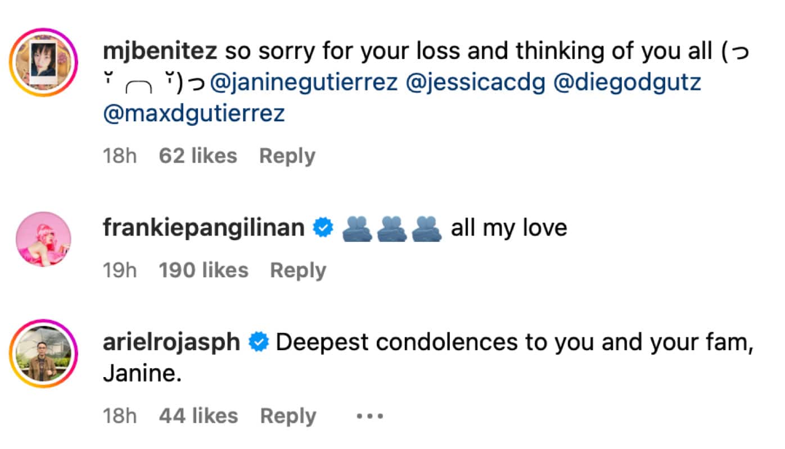Open the frankiepangilinan username link

point(204,228)
